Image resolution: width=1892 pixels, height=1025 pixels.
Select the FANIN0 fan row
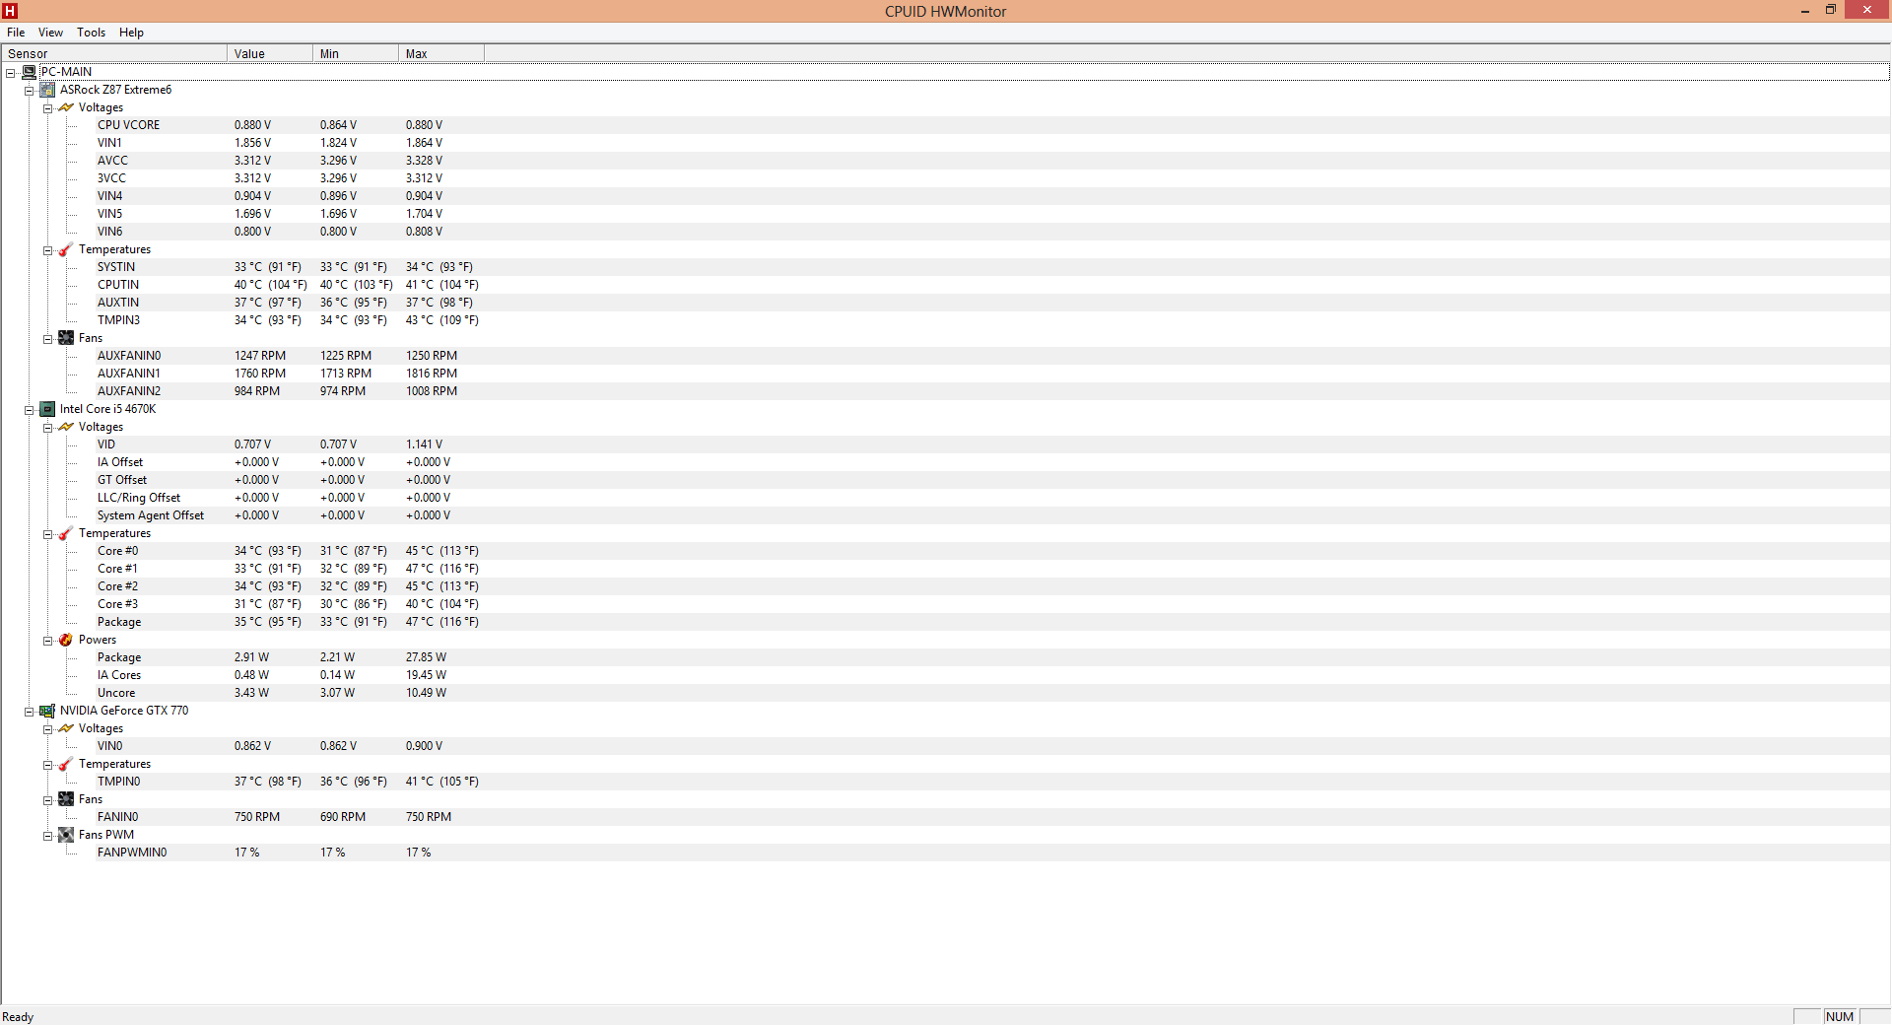point(993,817)
